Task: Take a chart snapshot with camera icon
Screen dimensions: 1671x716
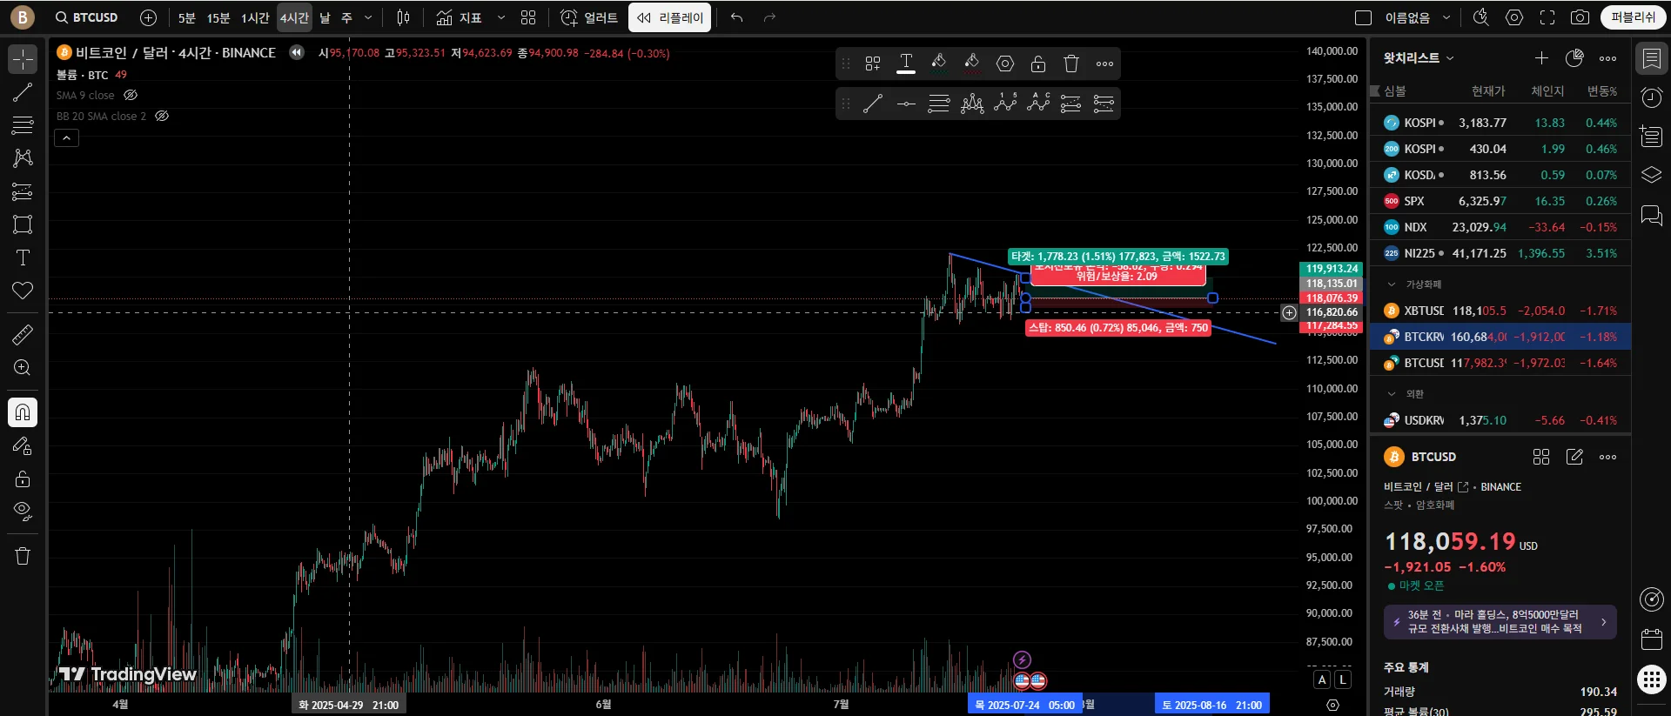Action: [1580, 17]
